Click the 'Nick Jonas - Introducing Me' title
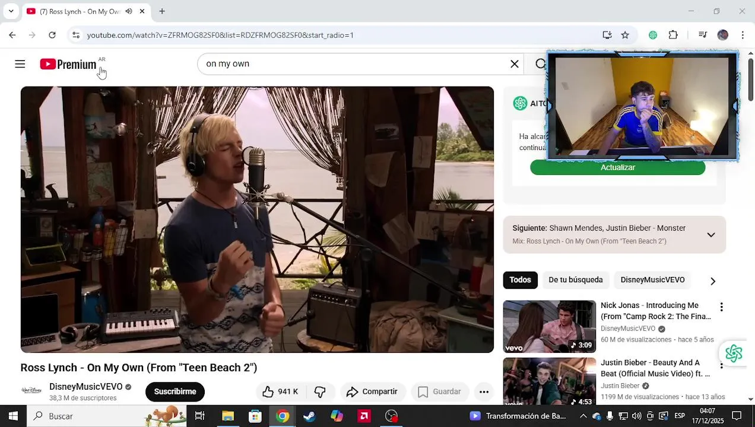 click(656, 311)
